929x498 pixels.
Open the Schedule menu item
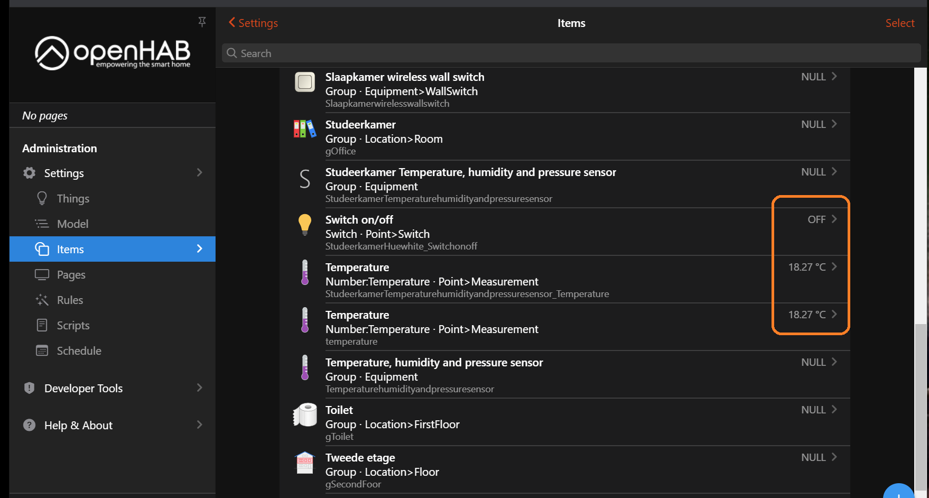[x=79, y=351]
